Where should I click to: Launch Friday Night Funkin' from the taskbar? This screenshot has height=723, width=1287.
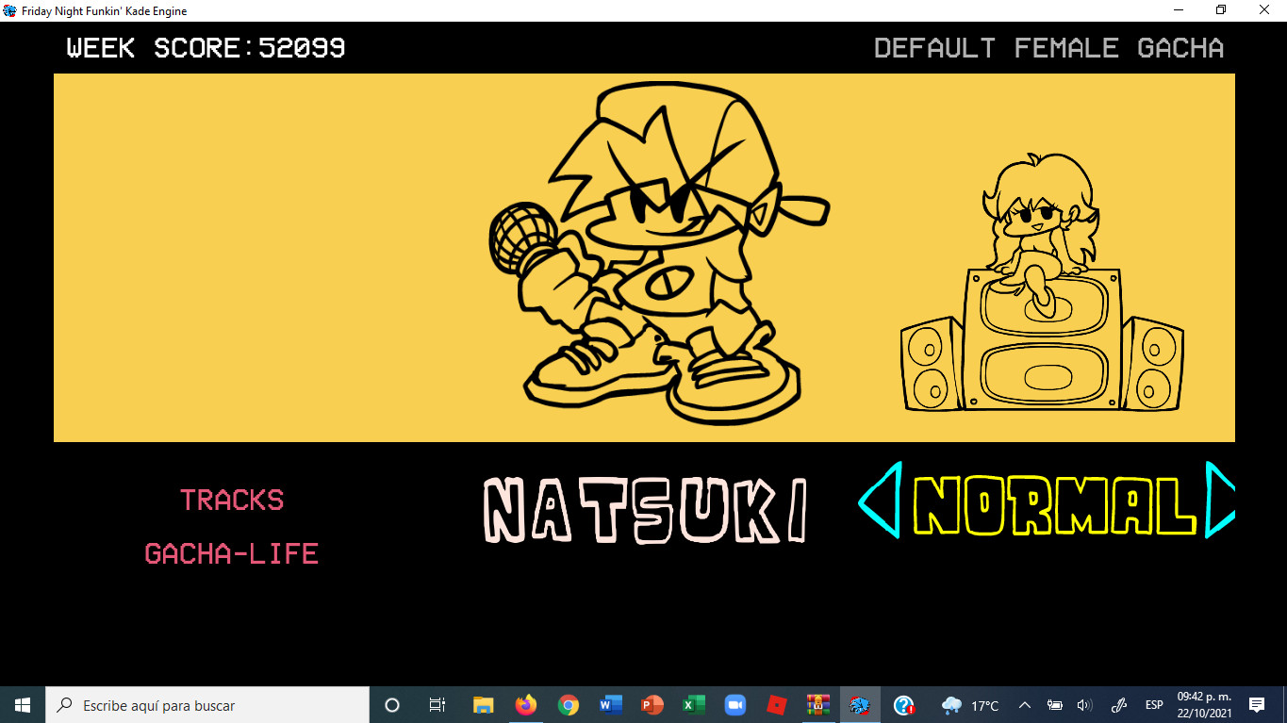pyautogui.click(x=859, y=705)
